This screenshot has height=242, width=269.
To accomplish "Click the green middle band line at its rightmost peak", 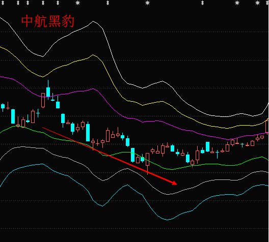I will [x=262, y=157].
